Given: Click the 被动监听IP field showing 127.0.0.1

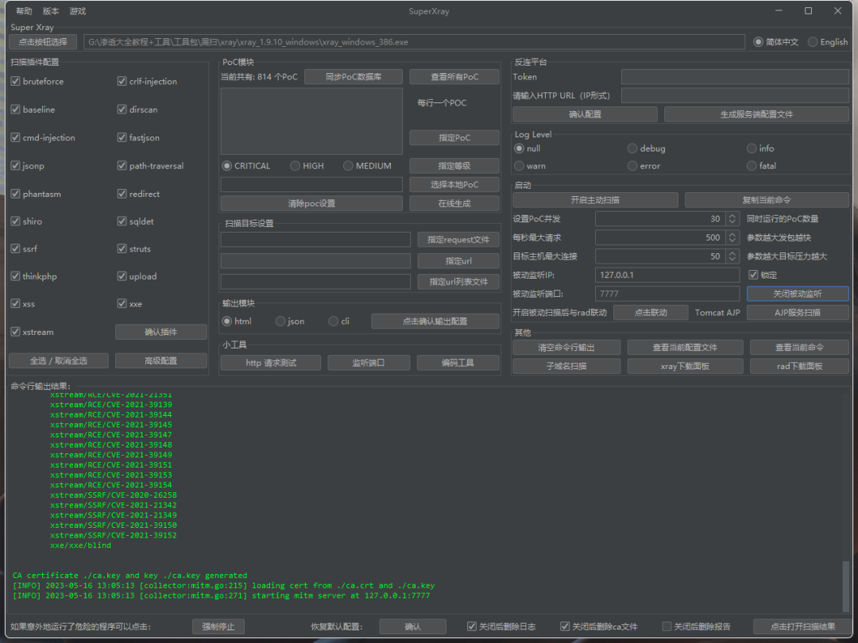Looking at the screenshot, I should [x=667, y=275].
